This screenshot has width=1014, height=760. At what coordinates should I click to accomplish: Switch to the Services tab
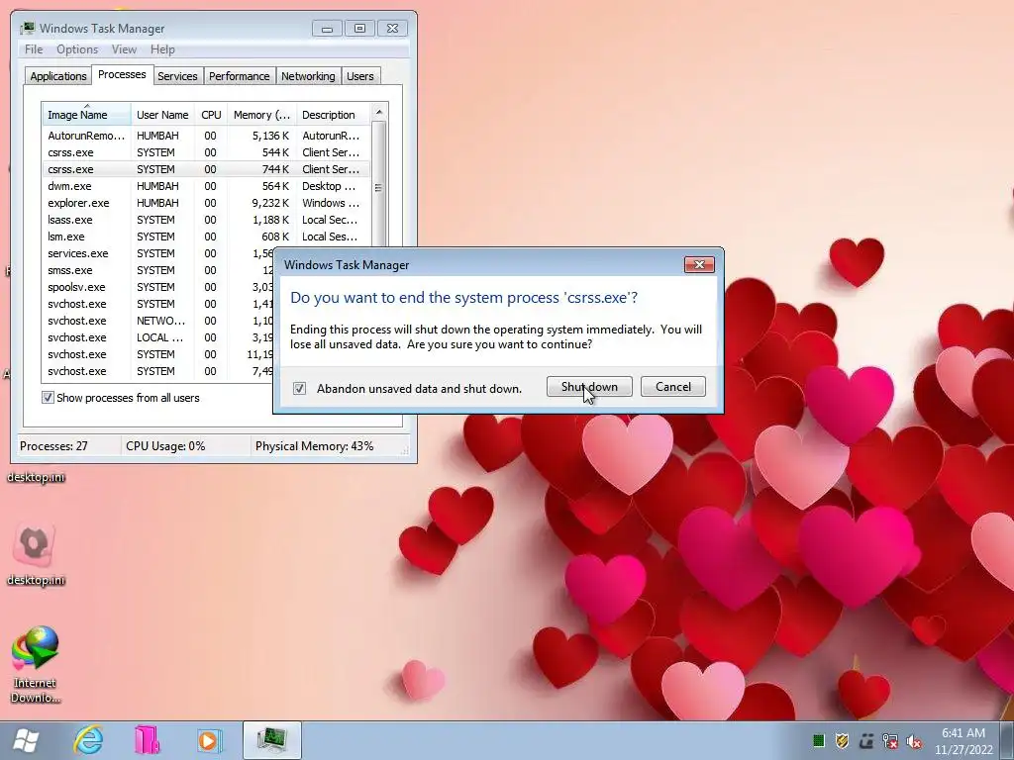point(177,75)
